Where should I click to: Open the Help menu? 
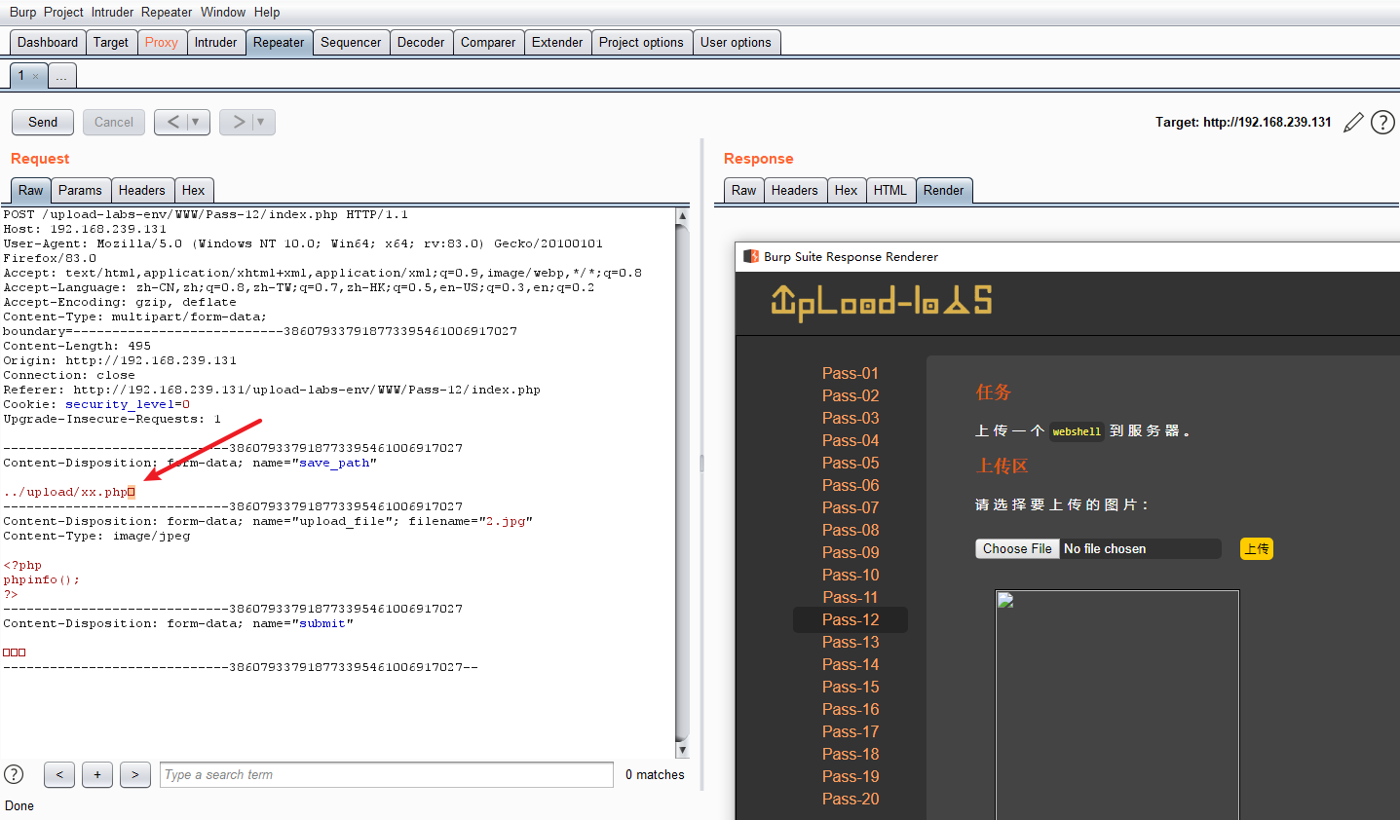pyautogui.click(x=267, y=12)
